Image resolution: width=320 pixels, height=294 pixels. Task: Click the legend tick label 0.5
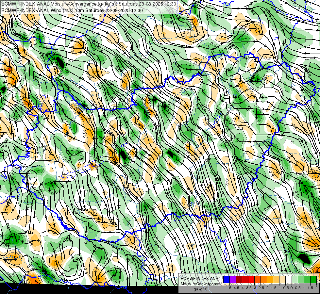point(298,288)
